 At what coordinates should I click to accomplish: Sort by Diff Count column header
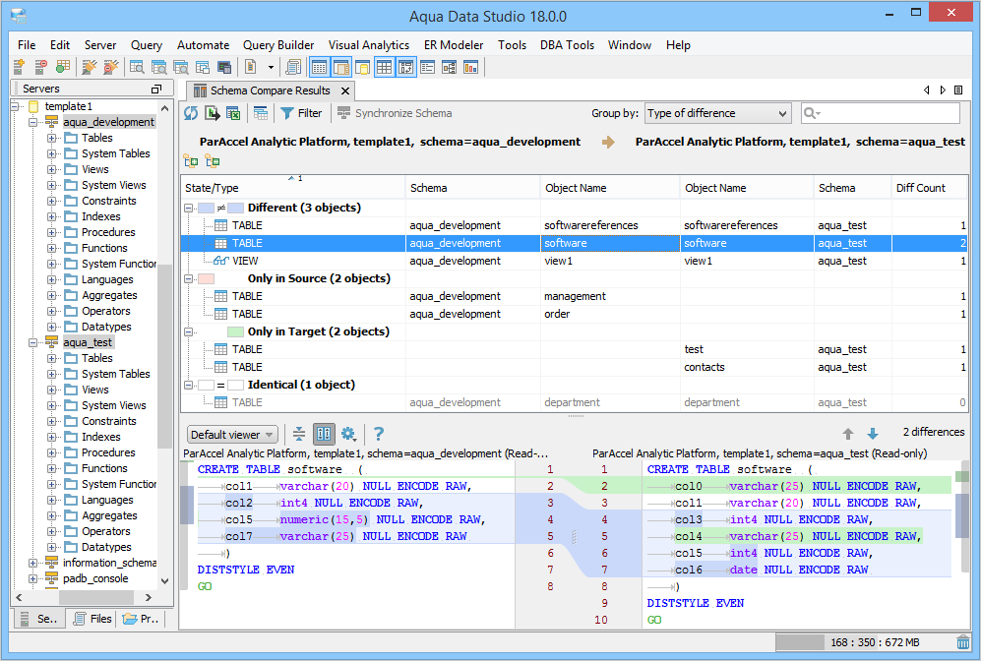pos(929,188)
